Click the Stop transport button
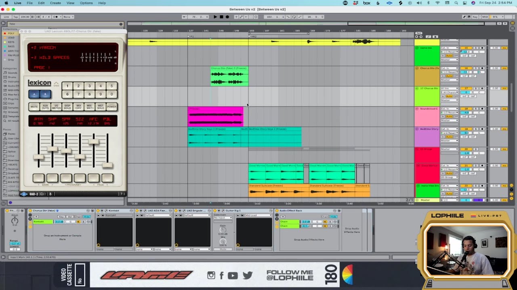This screenshot has height=290, width=517. pyautogui.click(x=221, y=17)
